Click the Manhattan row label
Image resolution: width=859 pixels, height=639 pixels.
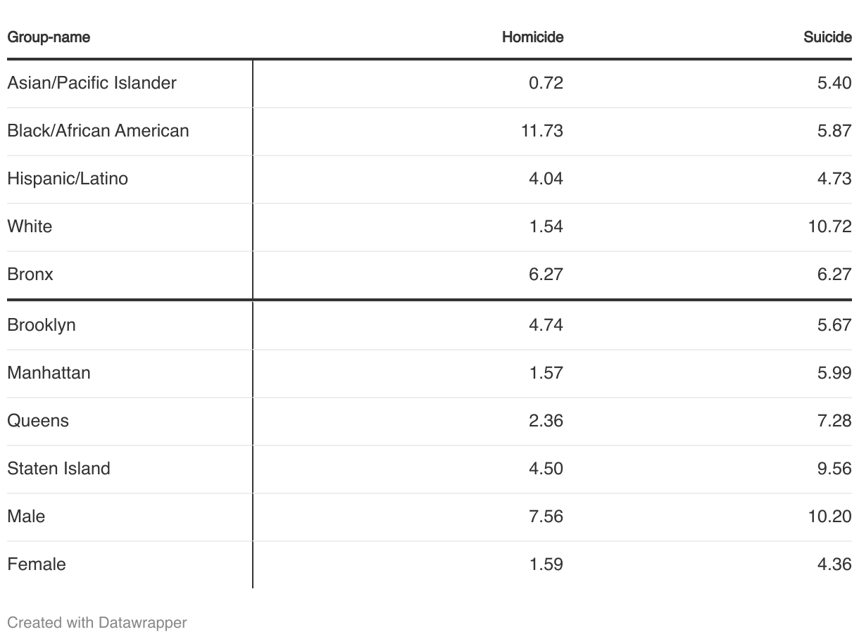pos(49,373)
